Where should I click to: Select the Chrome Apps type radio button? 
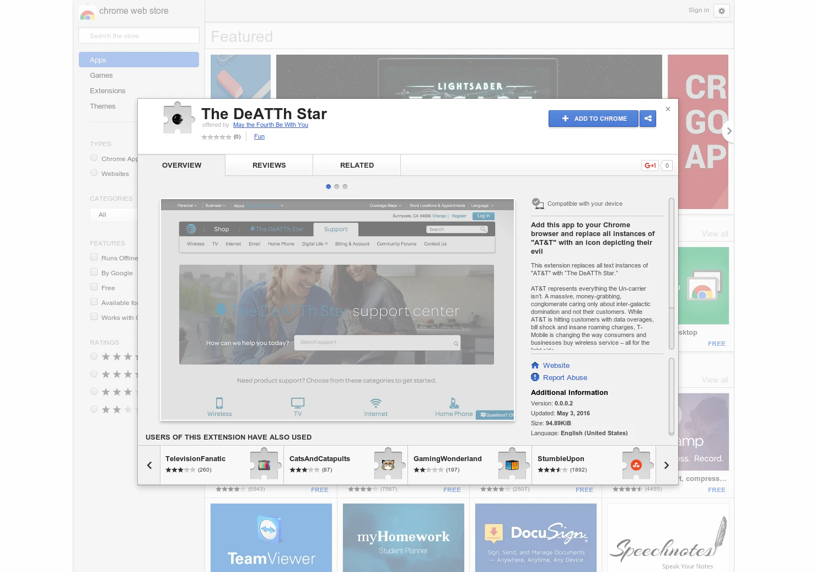click(94, 158)
